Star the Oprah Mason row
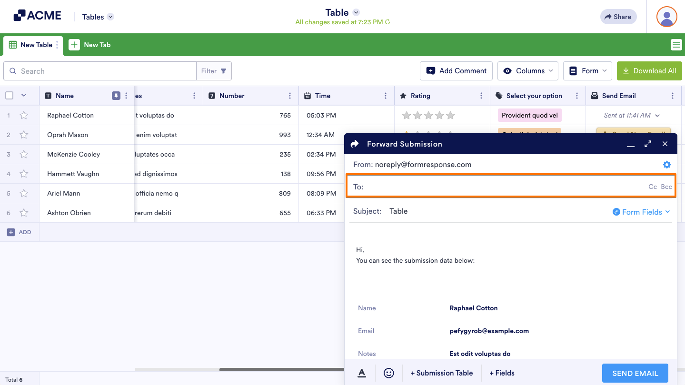 (x=24, y=135)
